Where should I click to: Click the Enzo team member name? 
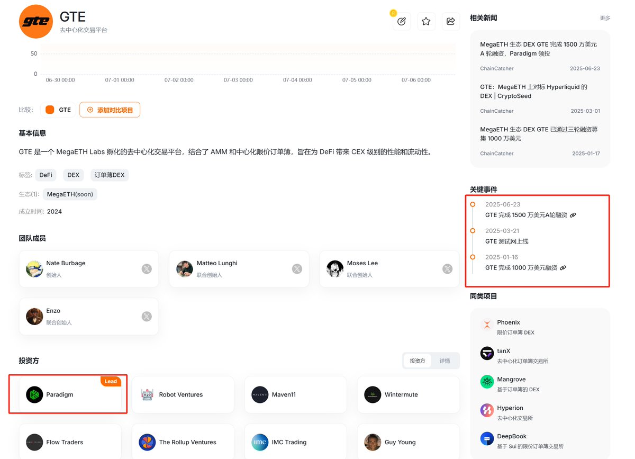click(53, 311)
